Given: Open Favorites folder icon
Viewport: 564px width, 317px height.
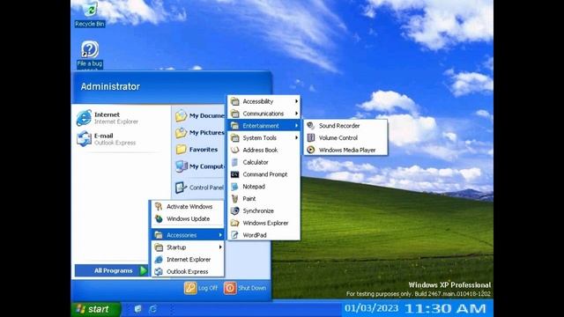Looking at the screenshot, I should [x=181, y=150].
